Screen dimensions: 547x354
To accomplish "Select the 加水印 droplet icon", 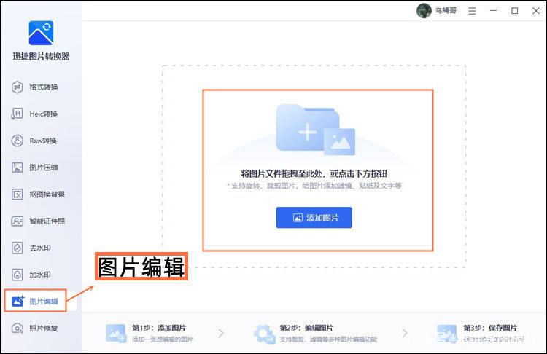I will click(x=17, y=275).
